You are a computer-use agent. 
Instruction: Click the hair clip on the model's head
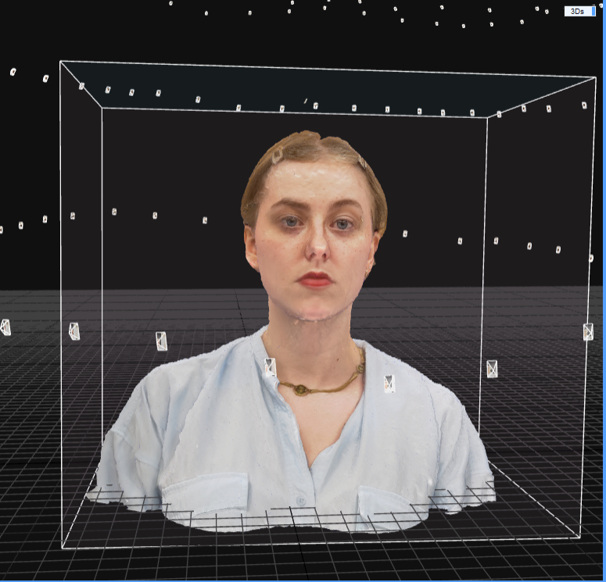pos(278,156)
